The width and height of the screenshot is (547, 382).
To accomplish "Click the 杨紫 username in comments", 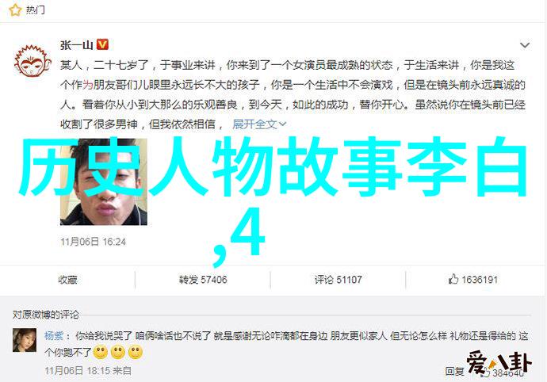I will click(54, 336).
